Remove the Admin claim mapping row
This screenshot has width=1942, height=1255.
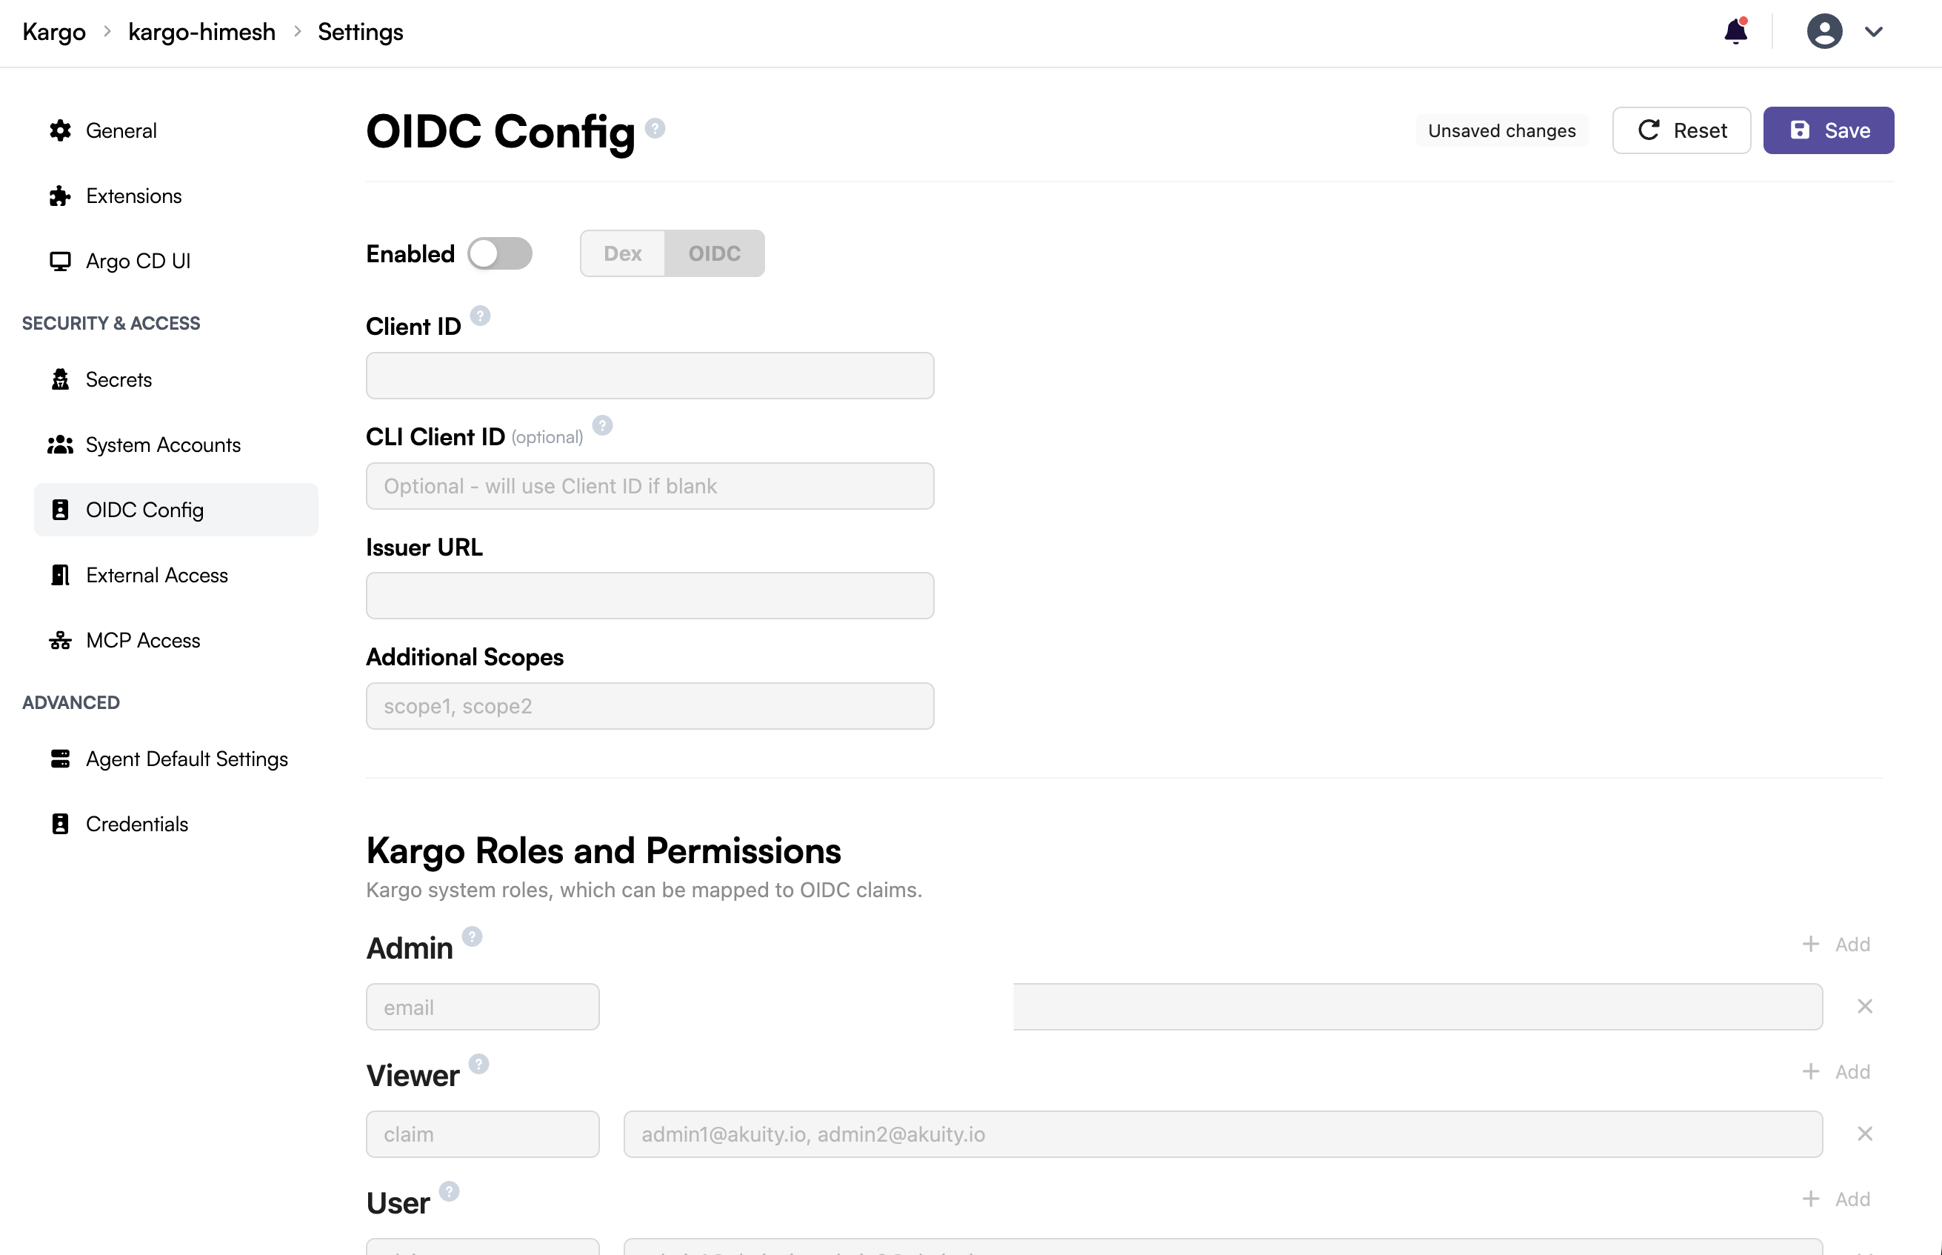click(x=1865, y=1006)
